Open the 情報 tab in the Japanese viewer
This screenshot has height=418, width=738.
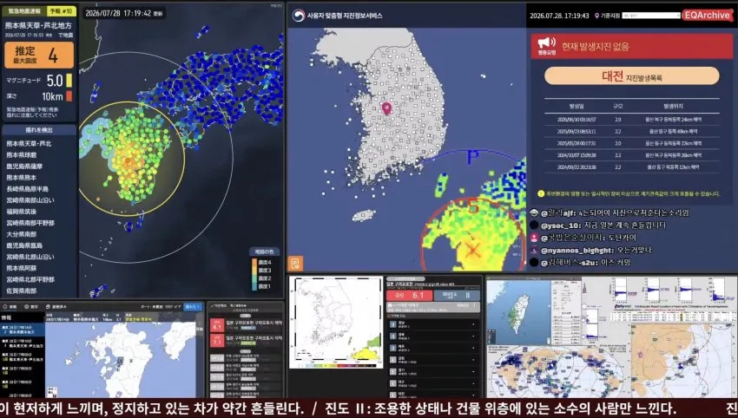10,307
